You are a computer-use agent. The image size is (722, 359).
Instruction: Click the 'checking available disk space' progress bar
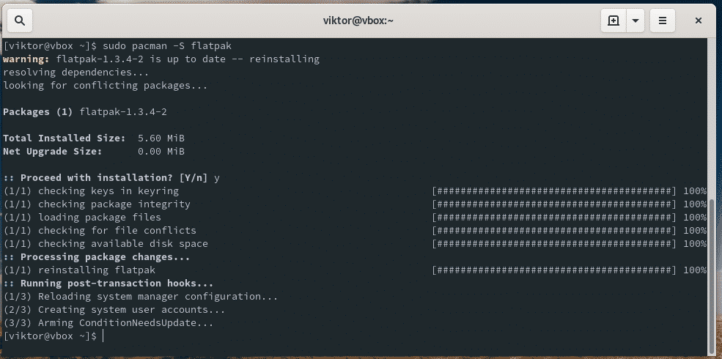click(554, 243)
